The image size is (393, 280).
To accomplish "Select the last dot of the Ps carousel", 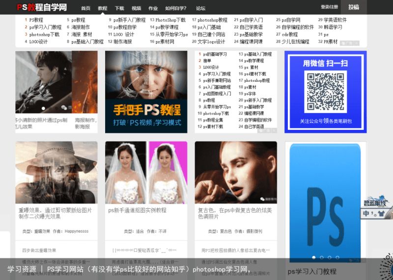I will [x=337, y=257].
